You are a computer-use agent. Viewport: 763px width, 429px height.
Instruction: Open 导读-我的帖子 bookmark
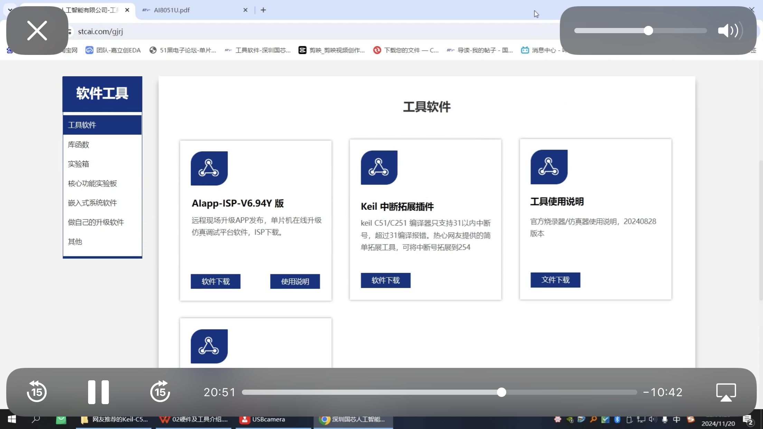(x=480, y=50)
